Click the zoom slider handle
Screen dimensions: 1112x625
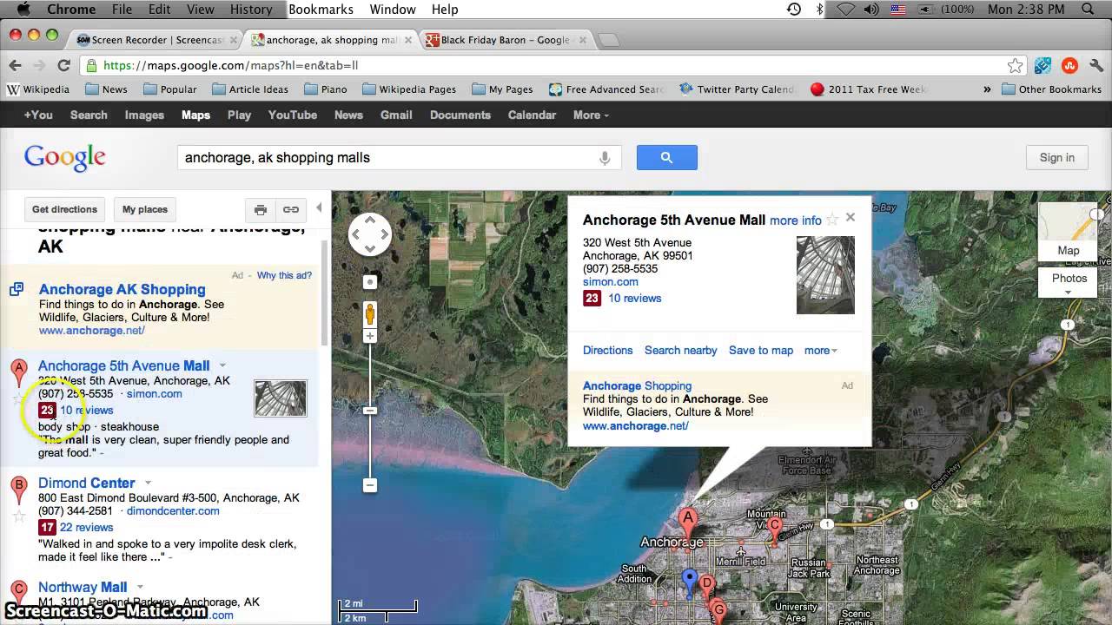pos(370,410)
